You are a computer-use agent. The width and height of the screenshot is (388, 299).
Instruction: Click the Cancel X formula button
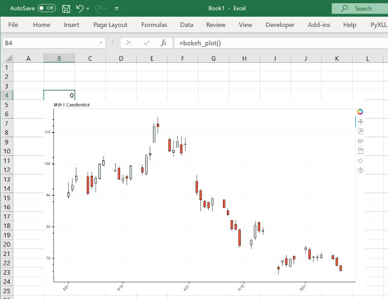point(128,43)
